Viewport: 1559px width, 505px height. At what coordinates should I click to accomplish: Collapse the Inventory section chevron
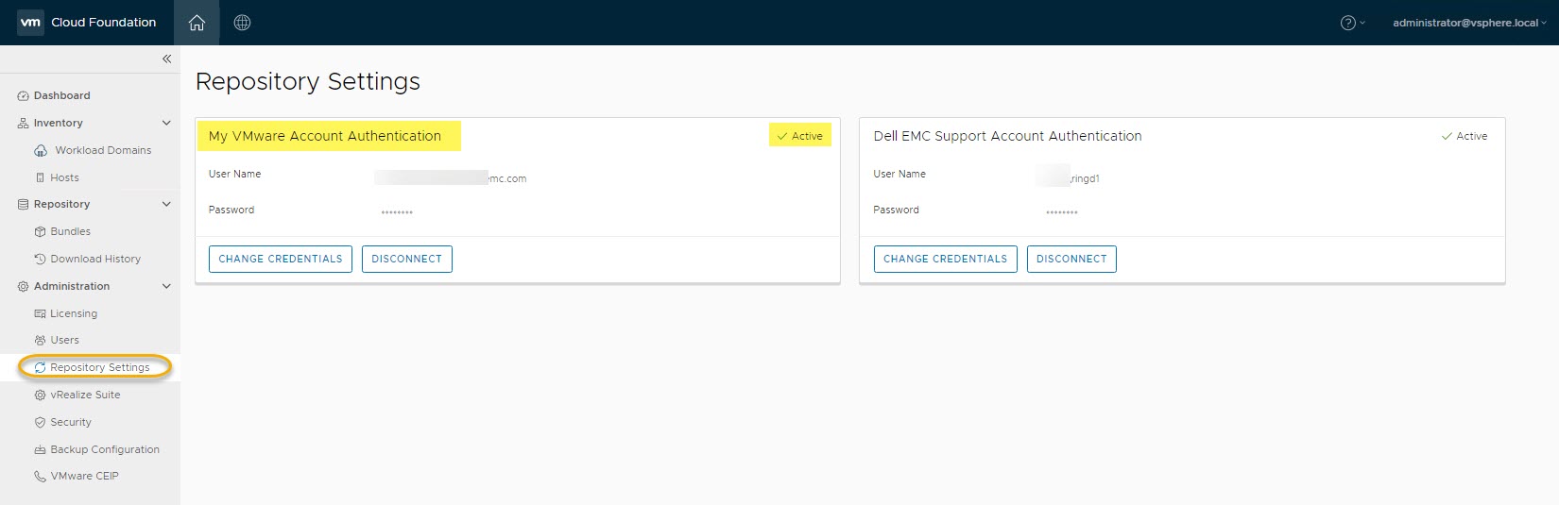(x=166, y=123)
